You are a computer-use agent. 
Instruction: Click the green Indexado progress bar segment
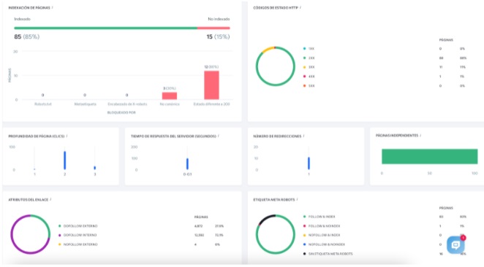point(105,28)
